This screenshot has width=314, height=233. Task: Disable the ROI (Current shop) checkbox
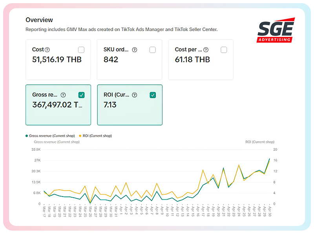[x=153, y=95]
